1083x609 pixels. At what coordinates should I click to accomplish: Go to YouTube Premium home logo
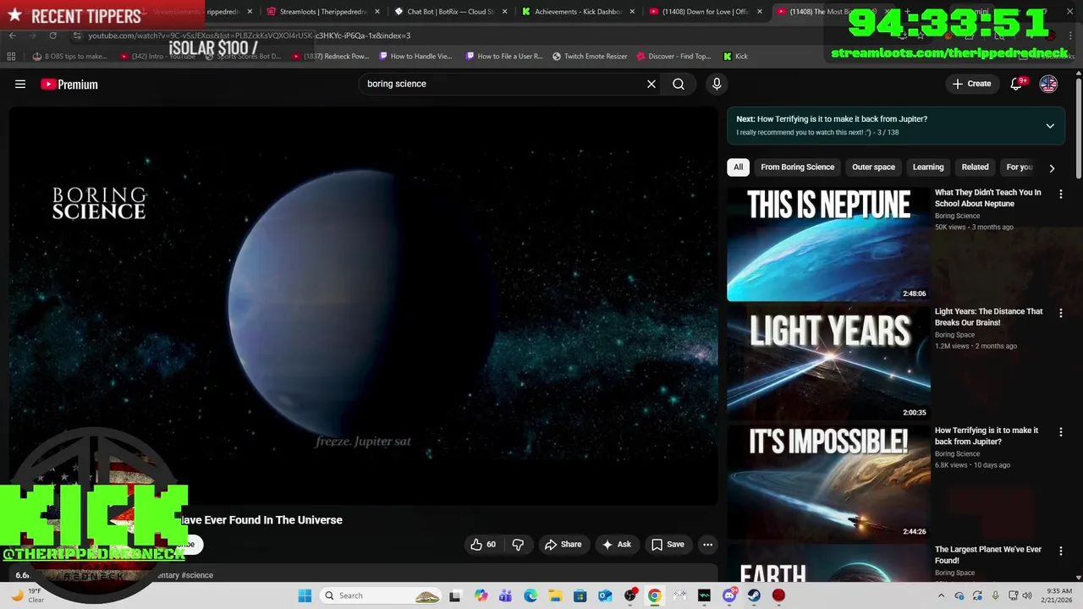(x=69, y=84)
